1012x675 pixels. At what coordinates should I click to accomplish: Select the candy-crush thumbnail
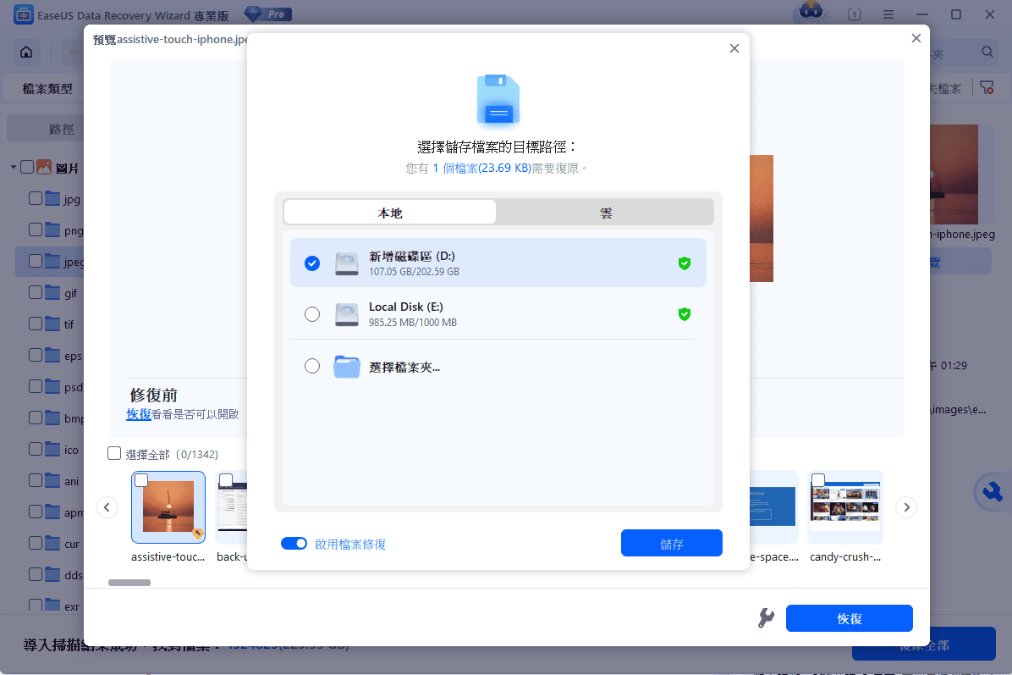point(845,507)
